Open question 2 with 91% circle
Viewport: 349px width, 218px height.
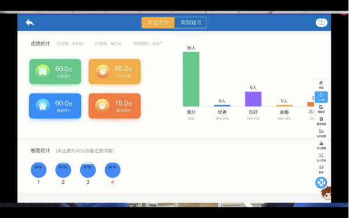coord(63,170)
